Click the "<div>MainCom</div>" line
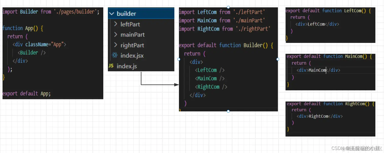384x153 pixels. [x=318, y=70]
